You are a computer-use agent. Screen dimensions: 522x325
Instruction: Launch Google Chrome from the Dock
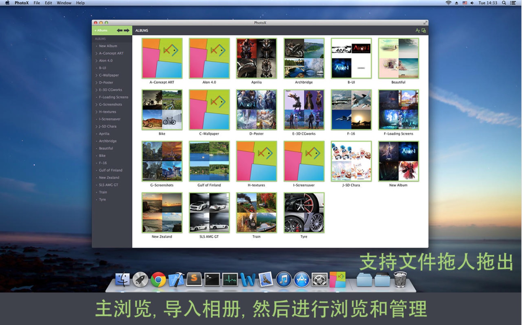click(158, 280)
